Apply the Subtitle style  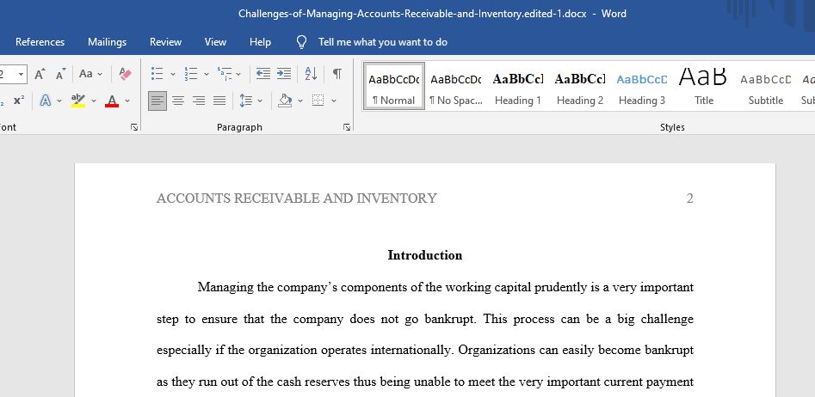click(765, 87)
